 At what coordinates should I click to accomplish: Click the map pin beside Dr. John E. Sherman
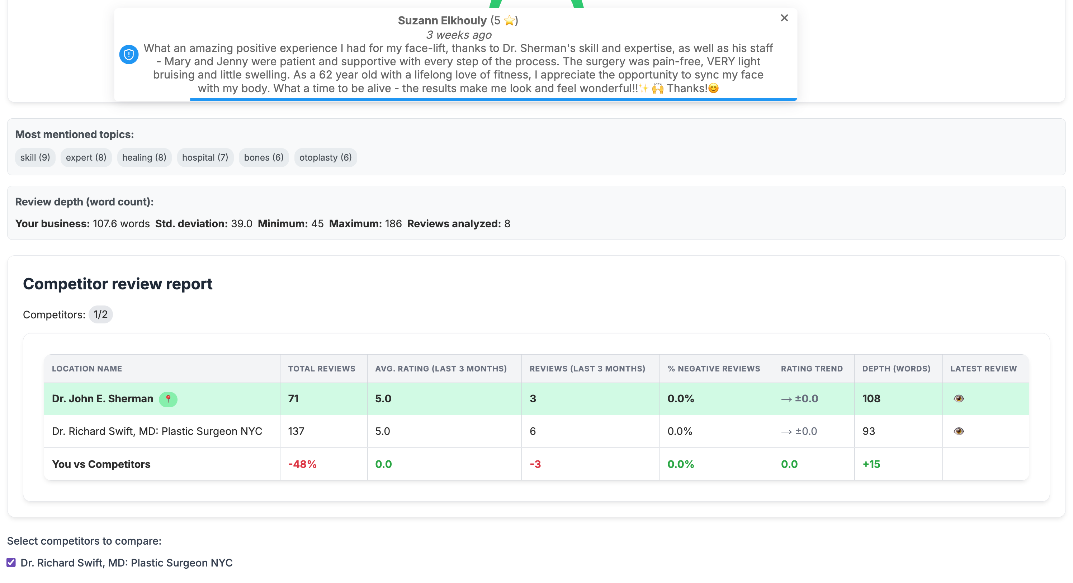(x=168, y=399)
